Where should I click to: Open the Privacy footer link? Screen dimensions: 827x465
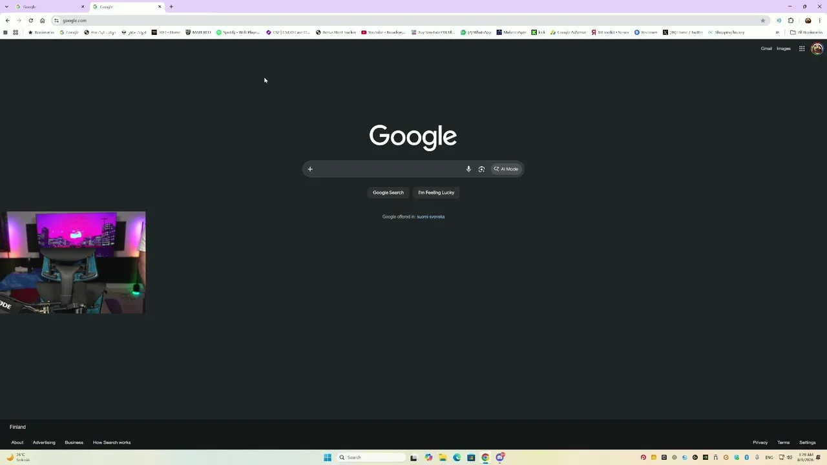(x=760, y=442)
